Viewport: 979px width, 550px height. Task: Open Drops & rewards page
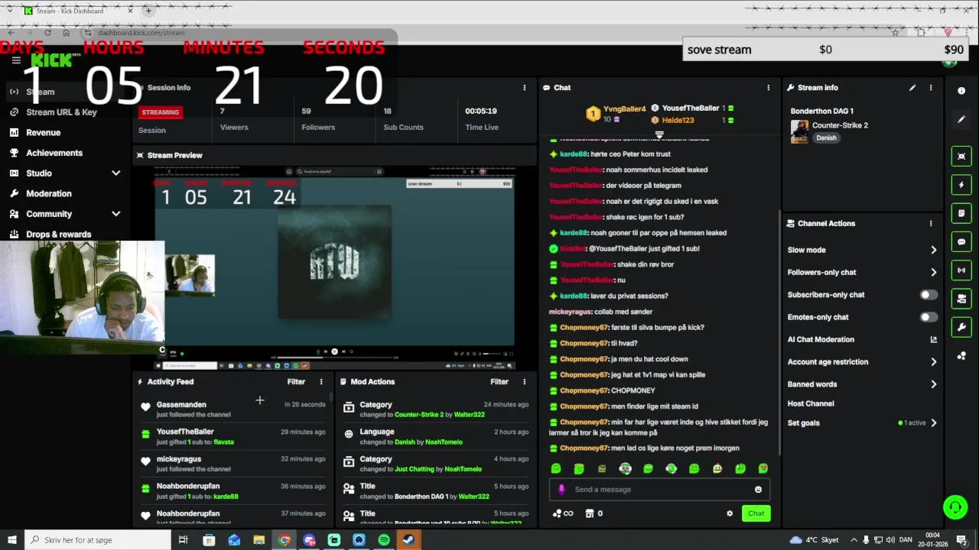tap(58, 235)
